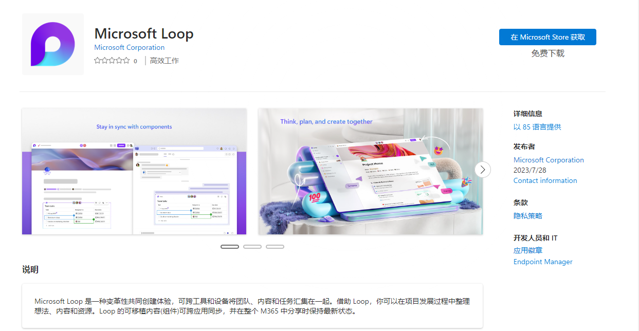View the 隐私策略 privacy policy
Image resolution: width=639 pixels, height=331 pixels.
(x=527, y=216)
